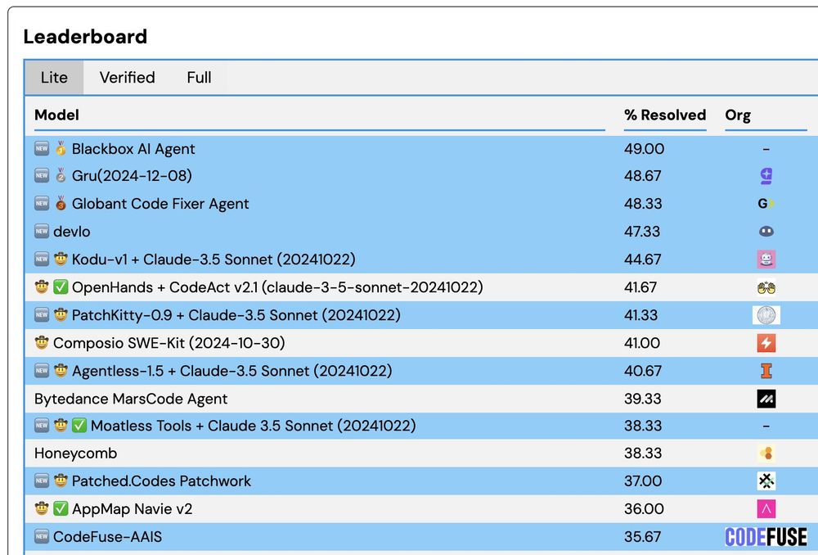This screenshot has height=555, width=818.
Task: Open the Gru(2024-12-08) entry
Action: click(132, 175)
